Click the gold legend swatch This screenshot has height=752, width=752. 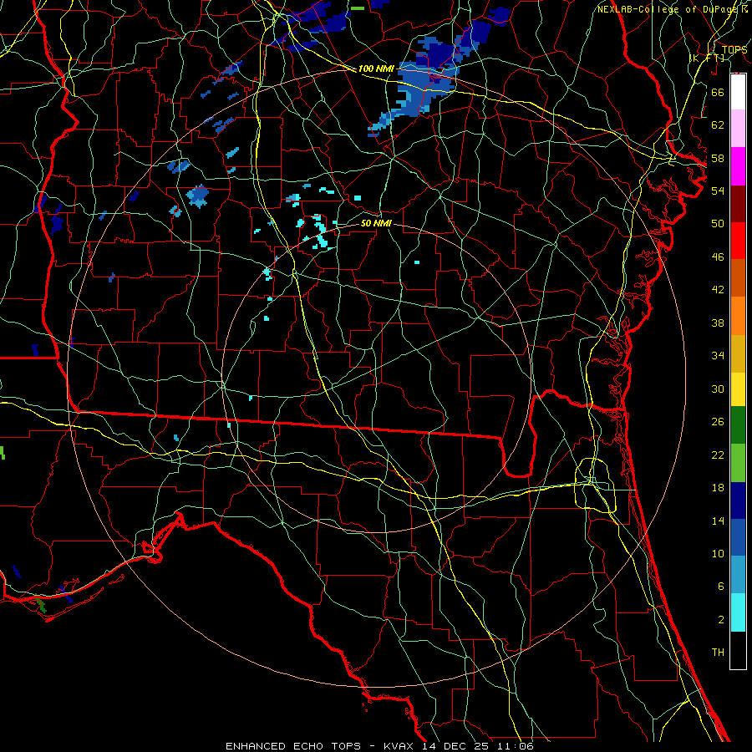coord(738,353)
